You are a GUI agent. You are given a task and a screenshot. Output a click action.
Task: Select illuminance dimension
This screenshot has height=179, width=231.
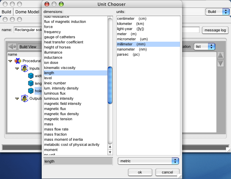[x=76, y=52]
